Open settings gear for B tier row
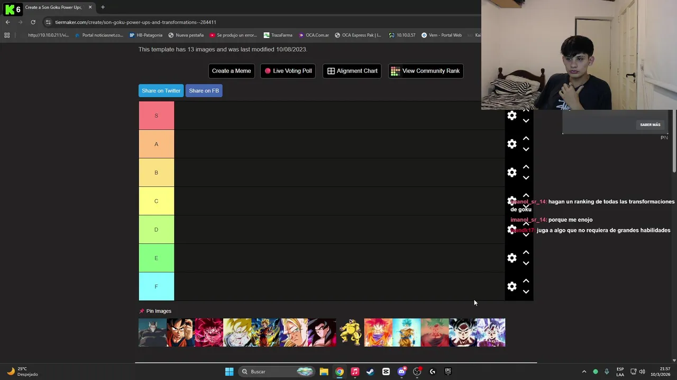The width and height of the screenshot is (677, 380). 512,173
